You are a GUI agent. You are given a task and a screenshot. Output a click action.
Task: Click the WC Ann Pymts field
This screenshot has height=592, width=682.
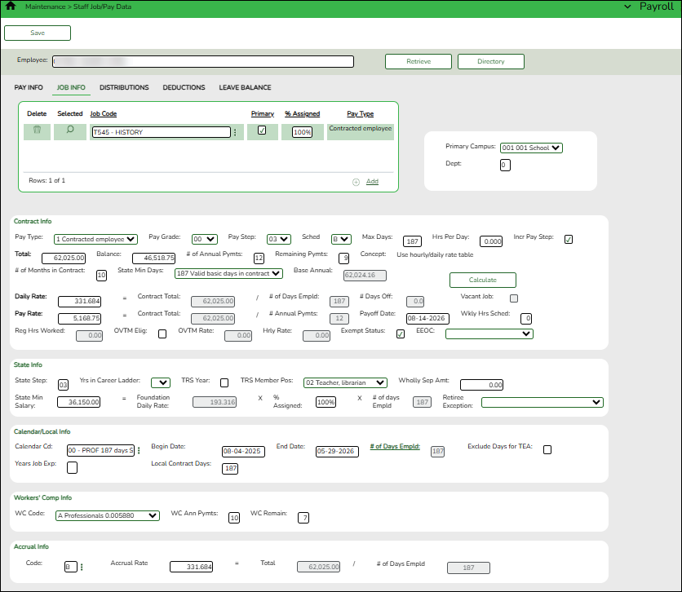234,518
